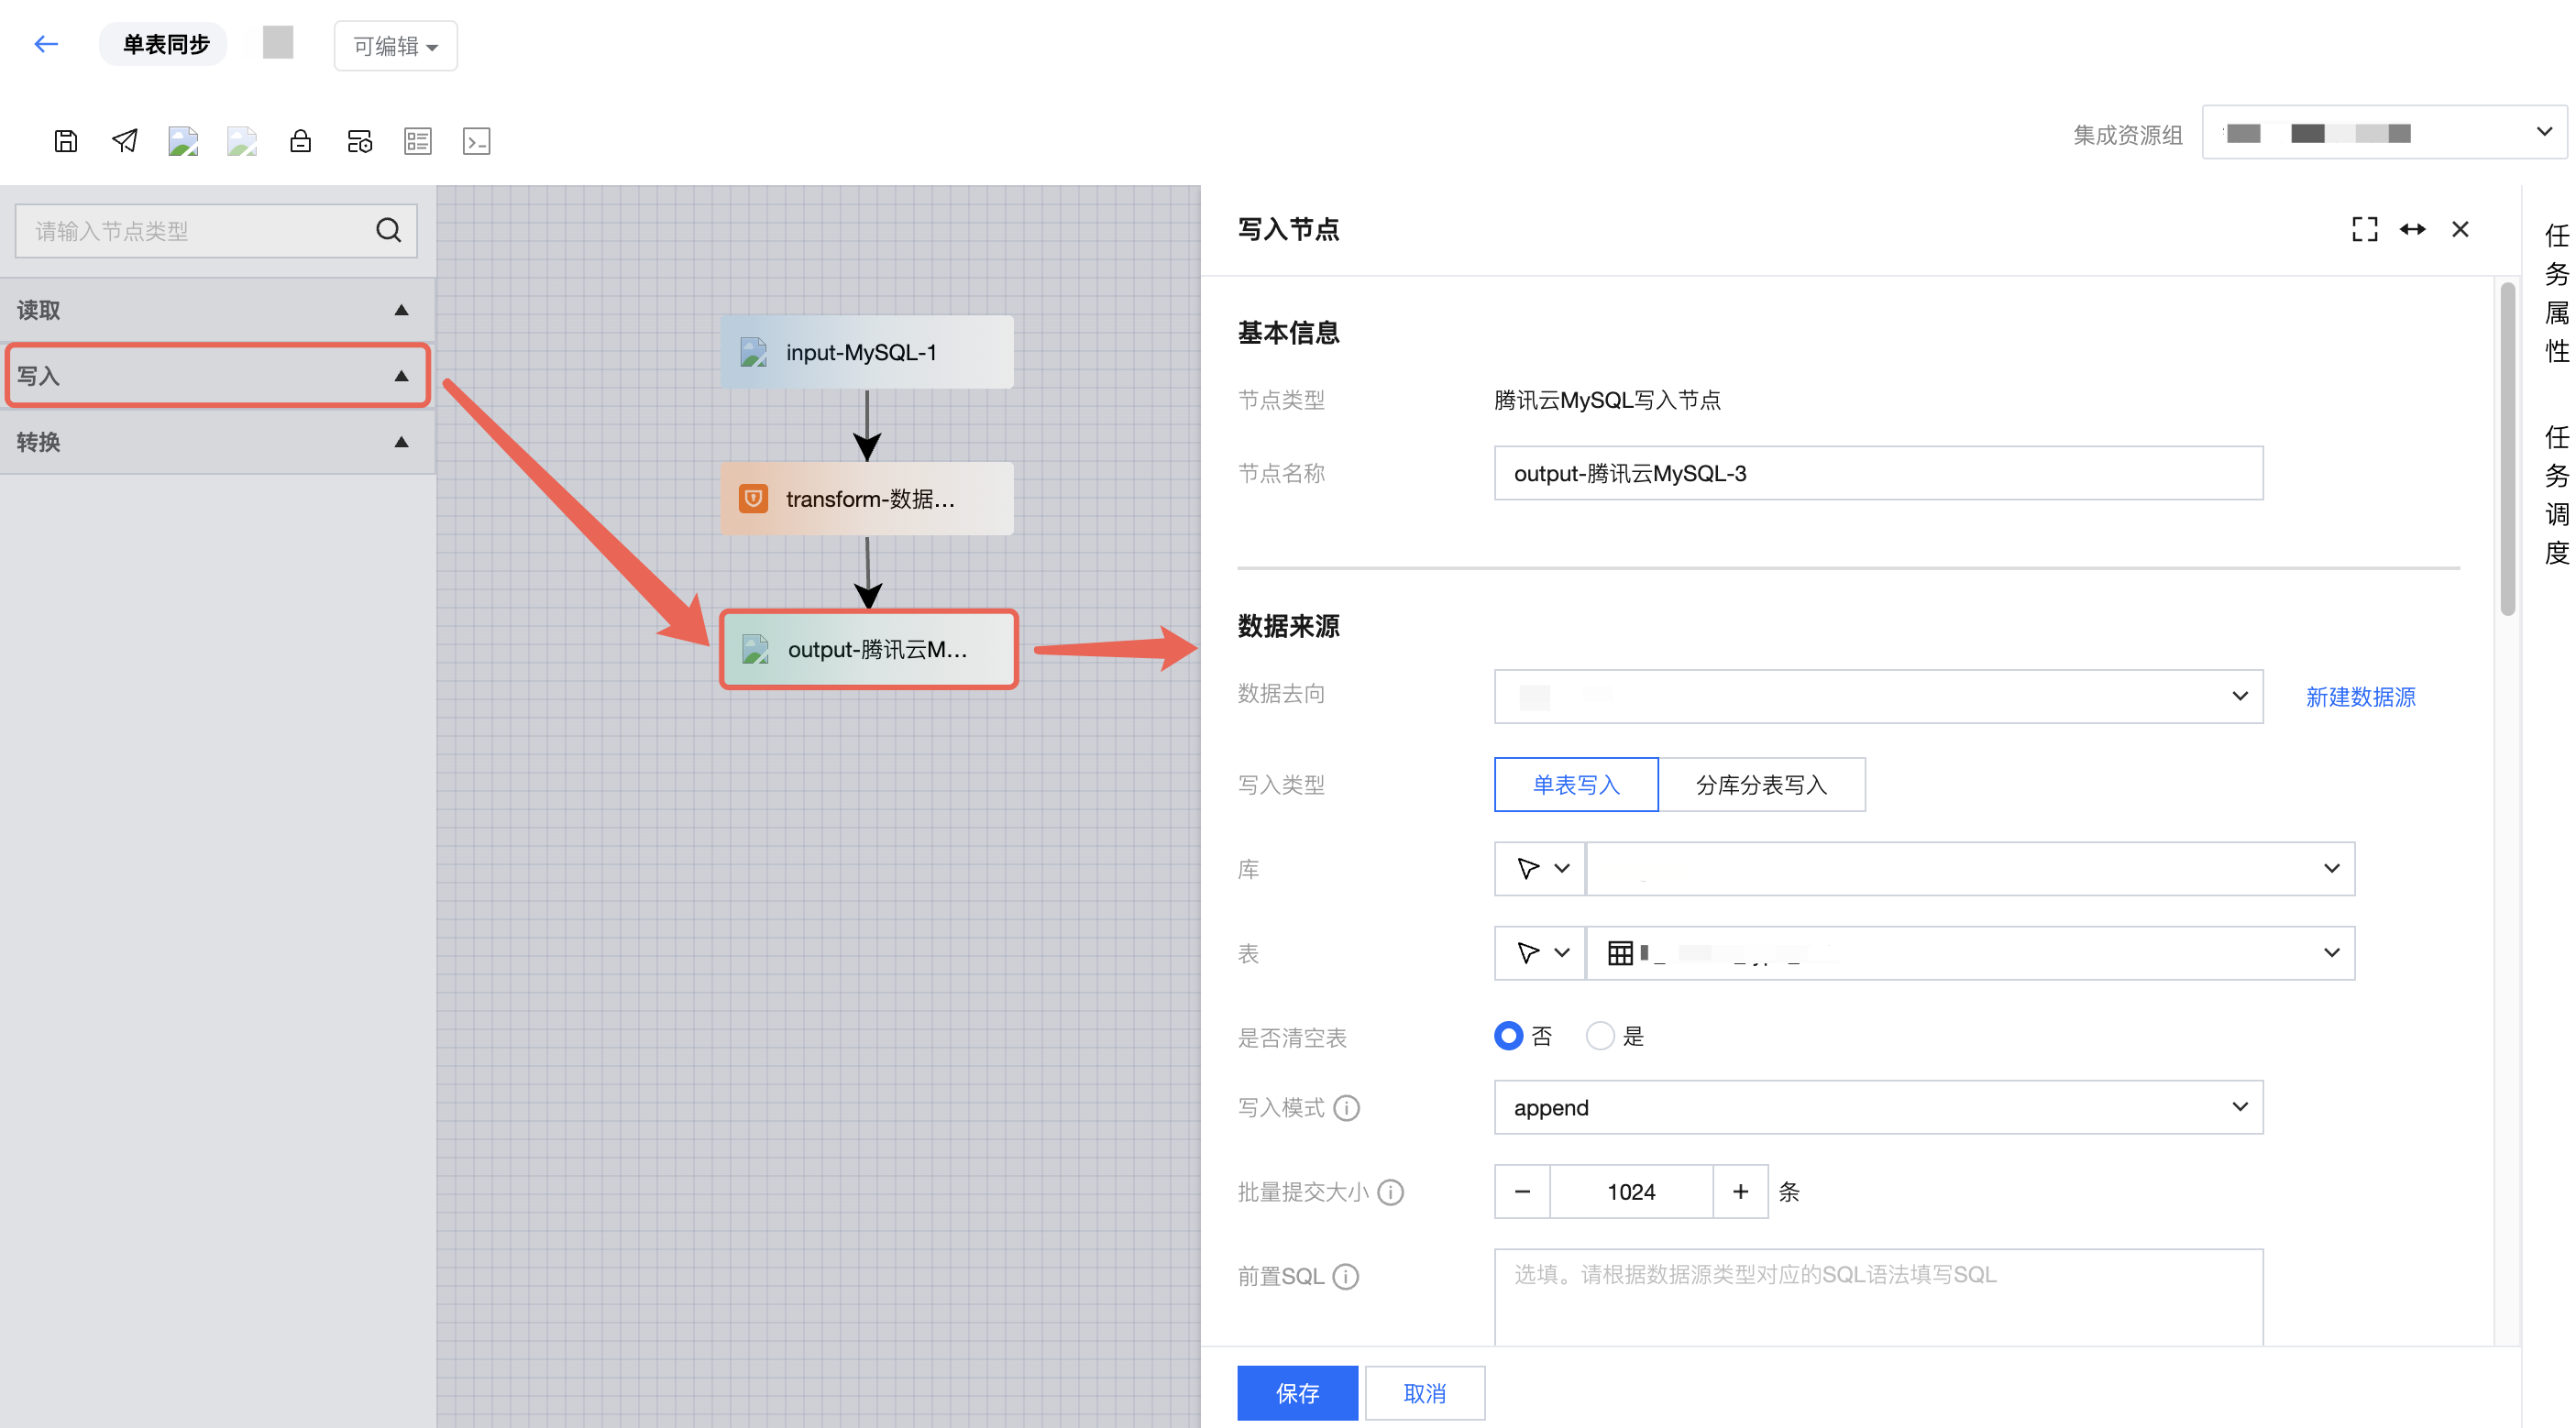Click the 新建数据源 link
The image size is (2576, 1428).
click(x=2360, y=697)
